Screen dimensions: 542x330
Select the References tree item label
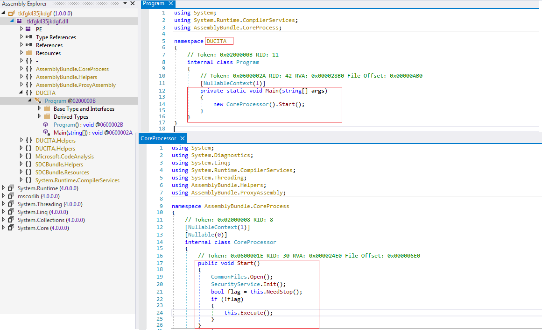click(x=49, y=45)
